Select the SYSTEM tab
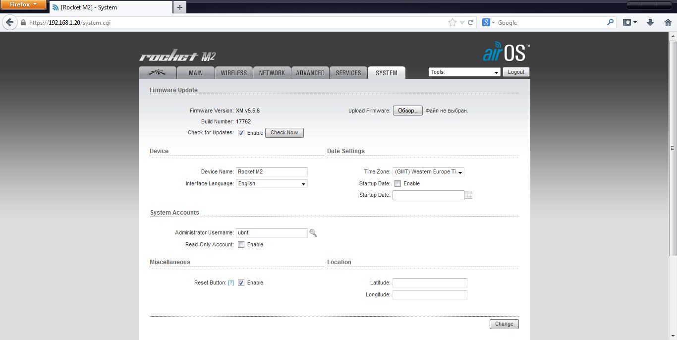 coord(387,73)
